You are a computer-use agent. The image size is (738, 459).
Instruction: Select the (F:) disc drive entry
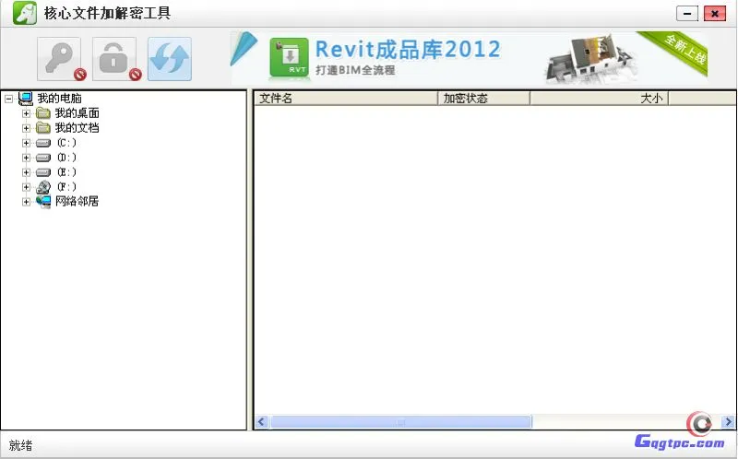66,187
